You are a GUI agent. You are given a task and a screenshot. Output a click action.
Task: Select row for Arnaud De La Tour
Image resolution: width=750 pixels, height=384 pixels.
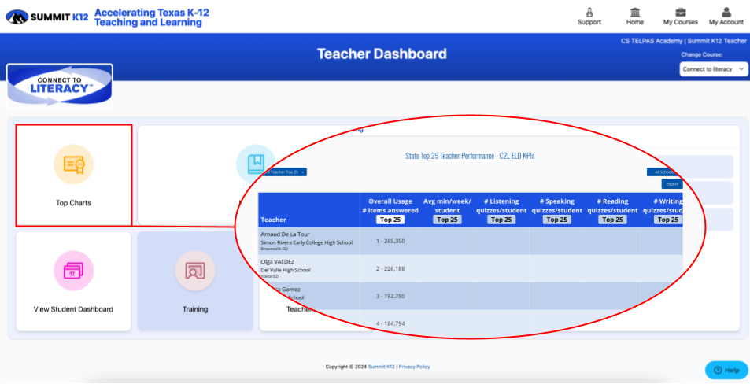470,241
